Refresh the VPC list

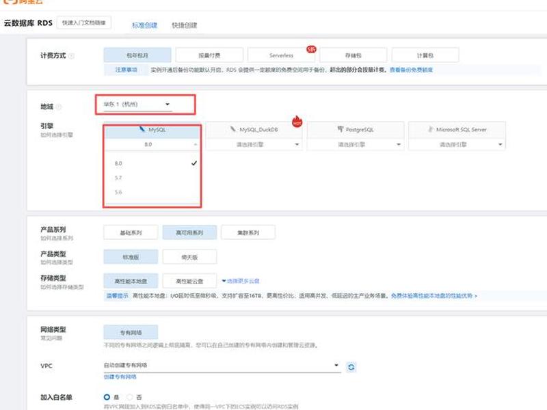coord(351,367)
